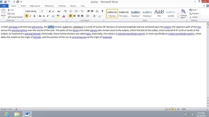
Task: Click the Superscript icon
Action: (x=48, y=16)
